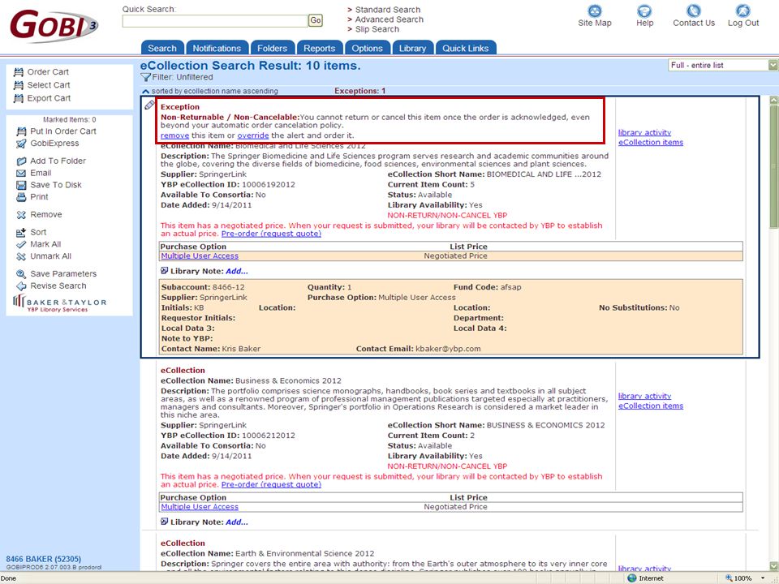
Task: Open the Options tab
Action: pyautogui.click(x=367, y=48)
